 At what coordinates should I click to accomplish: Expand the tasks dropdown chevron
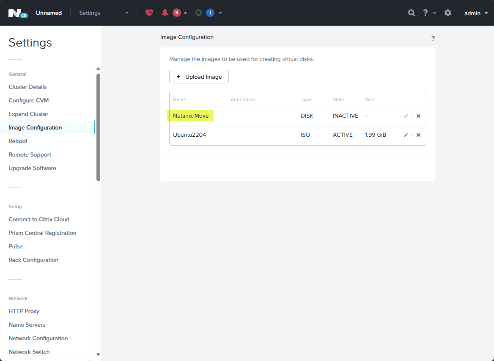[x=220, y=13]
